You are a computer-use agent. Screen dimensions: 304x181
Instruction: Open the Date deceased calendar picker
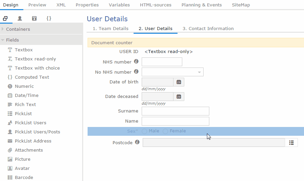click(179, 97)
